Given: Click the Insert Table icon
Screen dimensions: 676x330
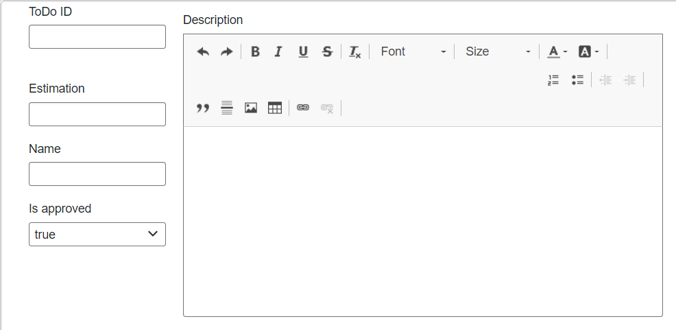Looking at the screenshot, I should pyautogui.click(x=275, y=108).
